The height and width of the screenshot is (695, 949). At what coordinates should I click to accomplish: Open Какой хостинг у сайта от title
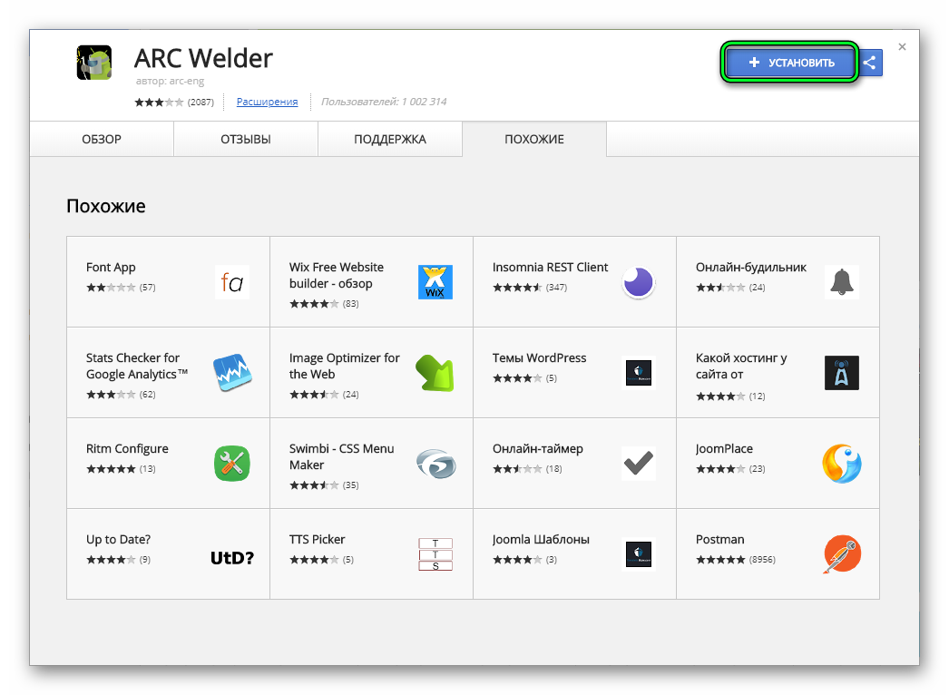(x=741, y=367)
